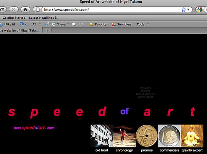Click the RSS icon by Latest Headlines

(x=56, y=17)
